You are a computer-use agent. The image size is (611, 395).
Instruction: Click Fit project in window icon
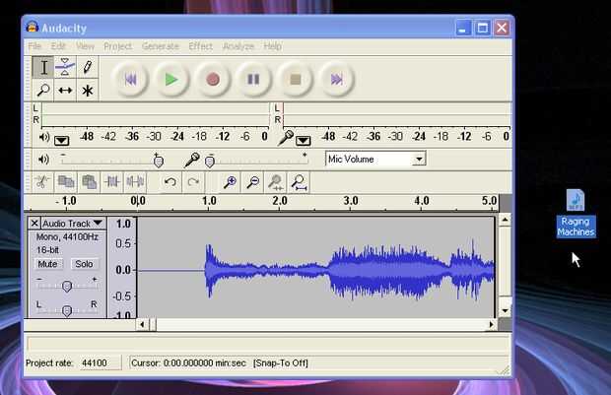point(300,181)
